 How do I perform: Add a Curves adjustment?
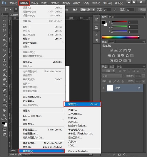click(x=121, y=51)
